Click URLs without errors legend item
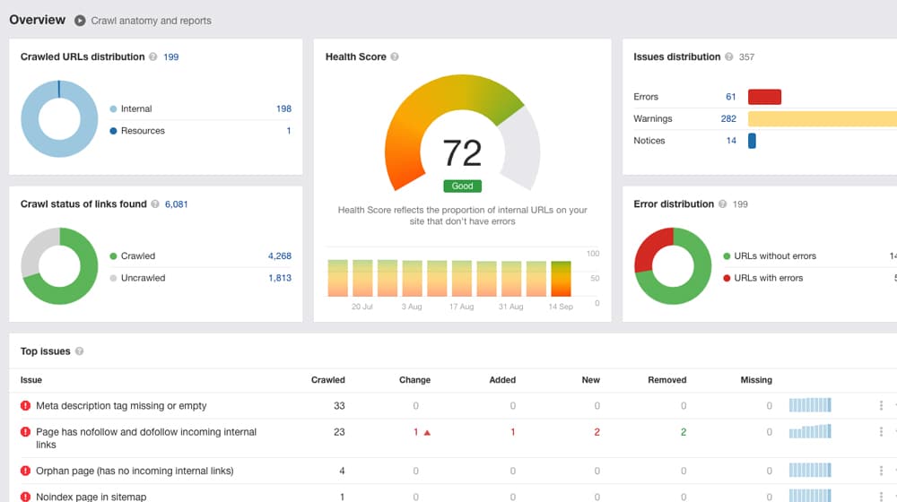The image size is (897, 502). (770, 255)
